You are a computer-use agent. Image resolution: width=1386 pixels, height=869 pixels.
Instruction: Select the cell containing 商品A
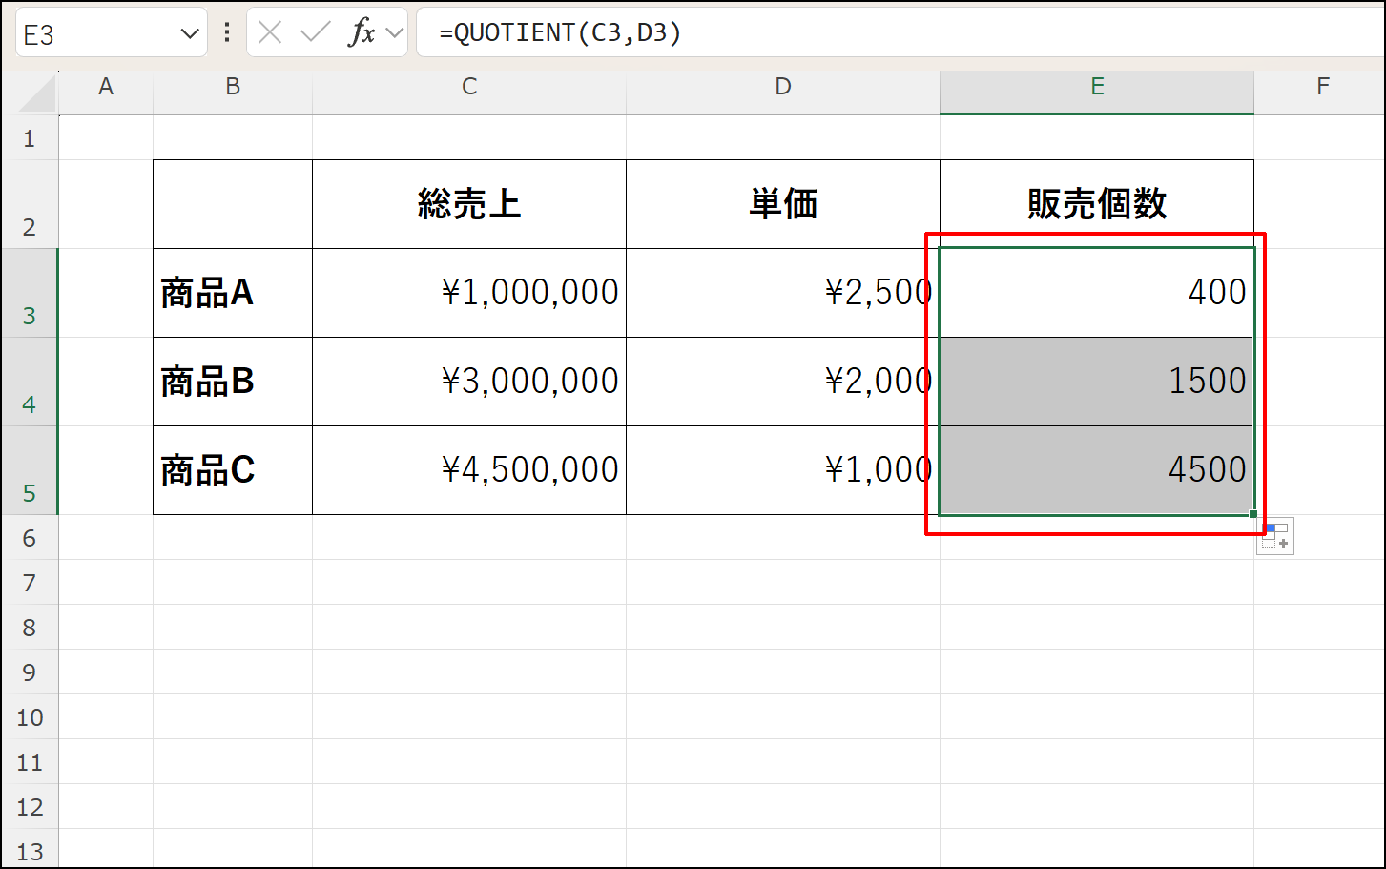click(x=232, y=293)
